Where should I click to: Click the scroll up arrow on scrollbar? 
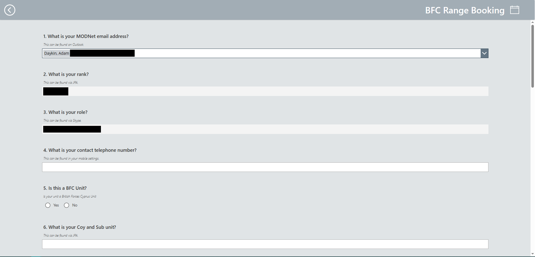click(x=532, y=22)
